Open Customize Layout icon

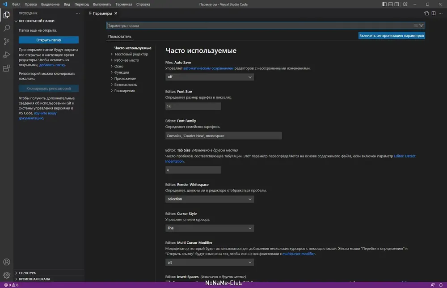(405, 4)
